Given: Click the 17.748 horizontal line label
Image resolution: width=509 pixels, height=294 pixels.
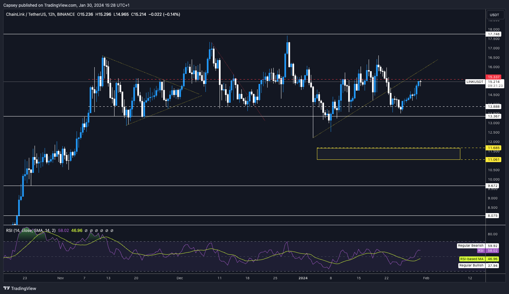Looking at the screenshot, I should (x=494, y=34).
